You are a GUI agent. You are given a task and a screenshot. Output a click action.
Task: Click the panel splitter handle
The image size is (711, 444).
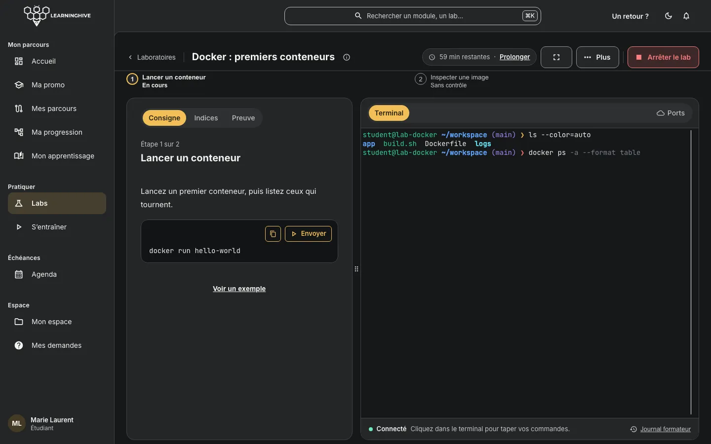356,269
